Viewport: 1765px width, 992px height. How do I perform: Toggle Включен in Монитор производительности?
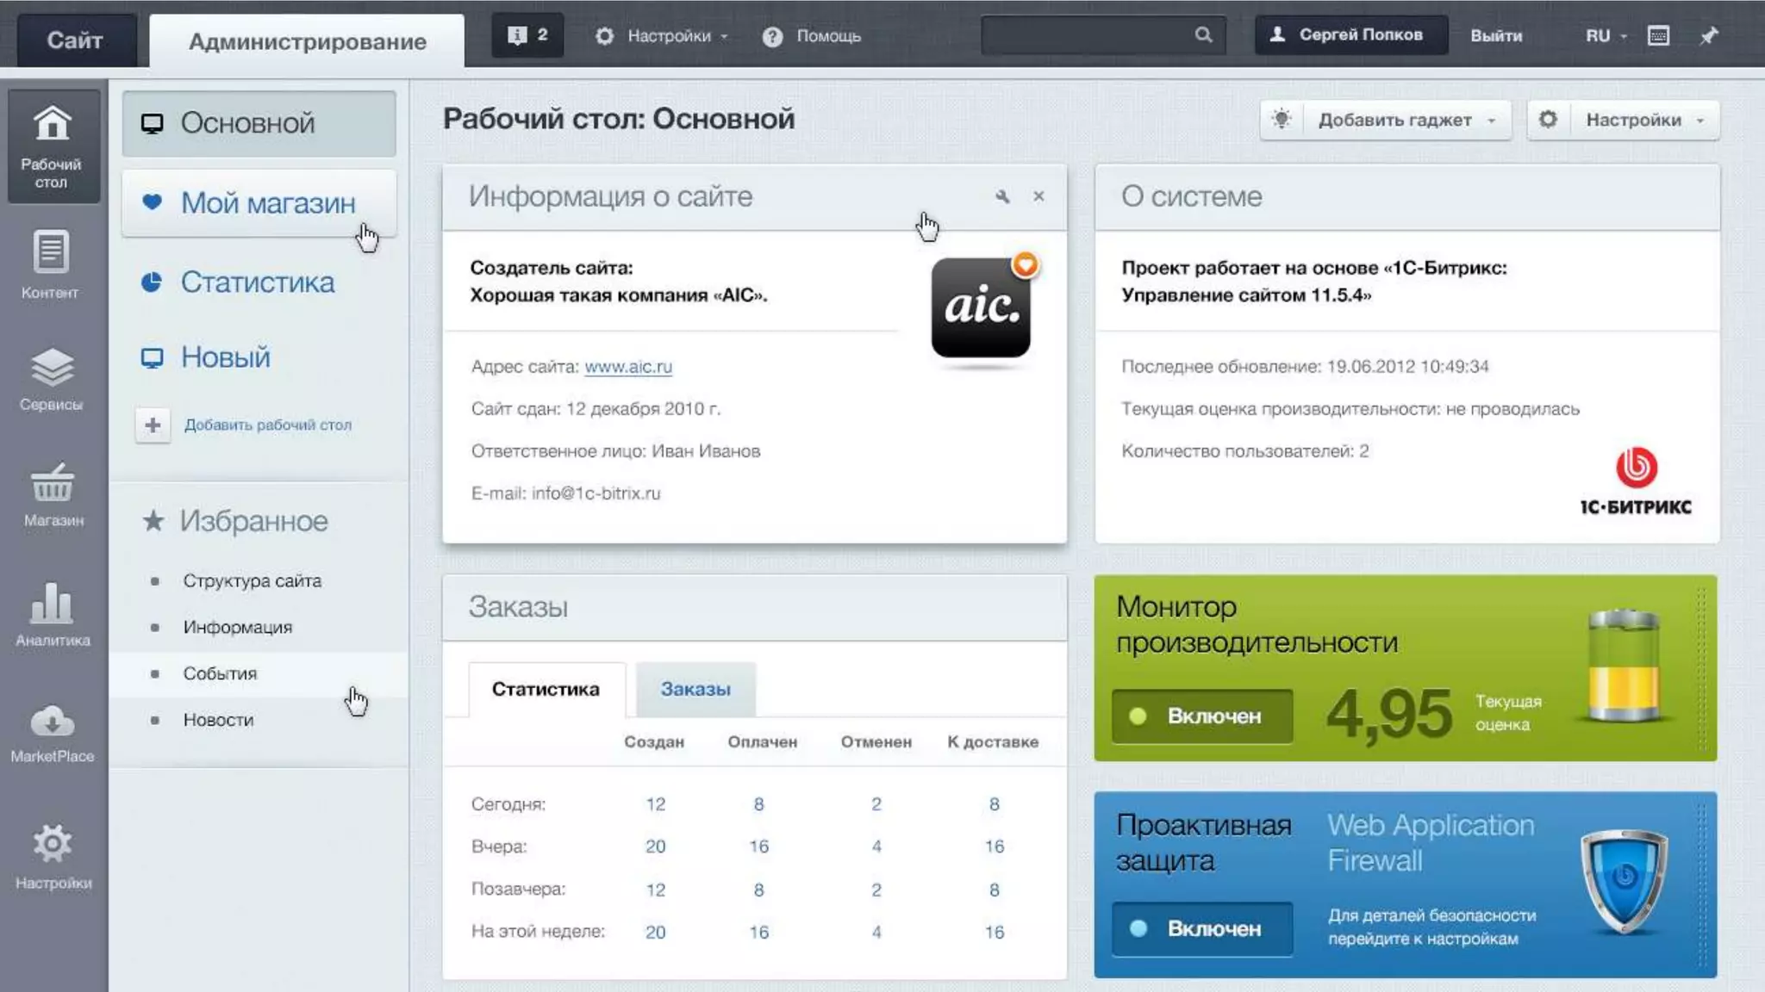(1201, 716)
